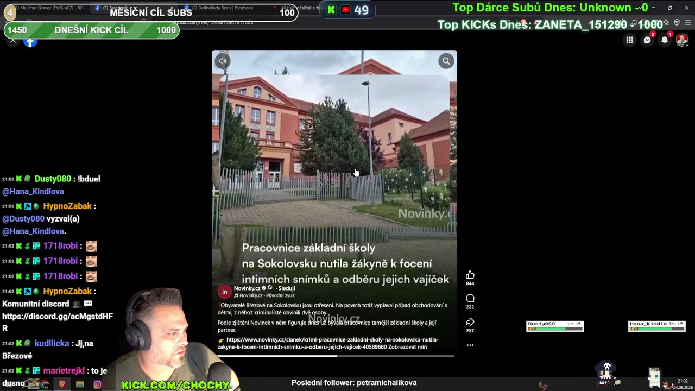This screenshot has height=391, width=695.
Task: Open Instagram from the taskbar
Action: (98, 384)
